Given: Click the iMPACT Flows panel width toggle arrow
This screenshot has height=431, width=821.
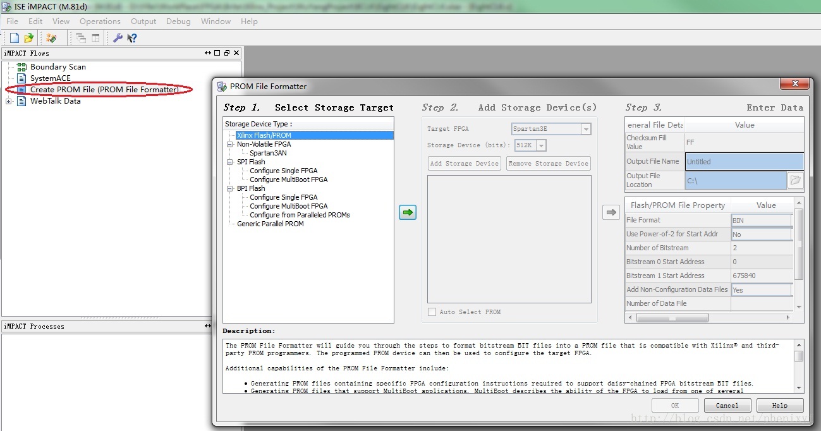Looking at the screenshot, I should pyautogui.click(x=208, y=53).
